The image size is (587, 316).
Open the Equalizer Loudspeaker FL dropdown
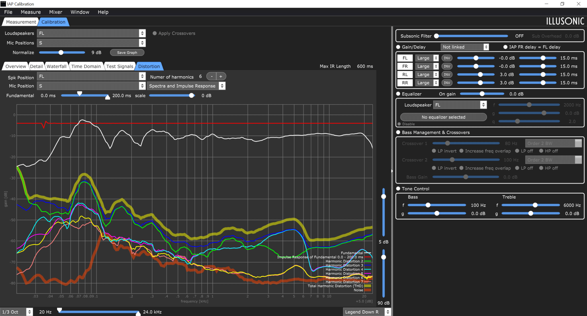460,105
